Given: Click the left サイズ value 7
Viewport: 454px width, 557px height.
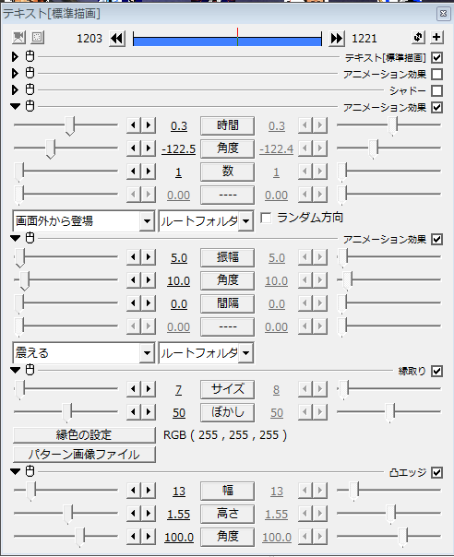Looking at the screenshot, I should click(x=178, y=390).
